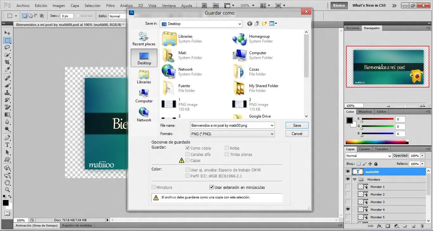Switch to the Trazados tab
Viewport: 433px width, 231px height.
[x=381, y=149]
